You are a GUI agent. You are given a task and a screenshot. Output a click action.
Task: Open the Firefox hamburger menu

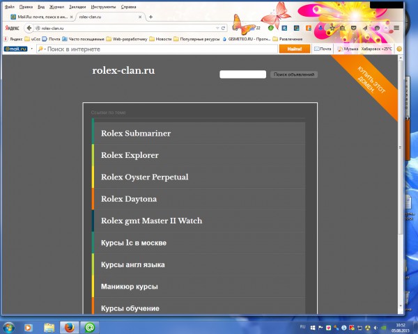396,28
